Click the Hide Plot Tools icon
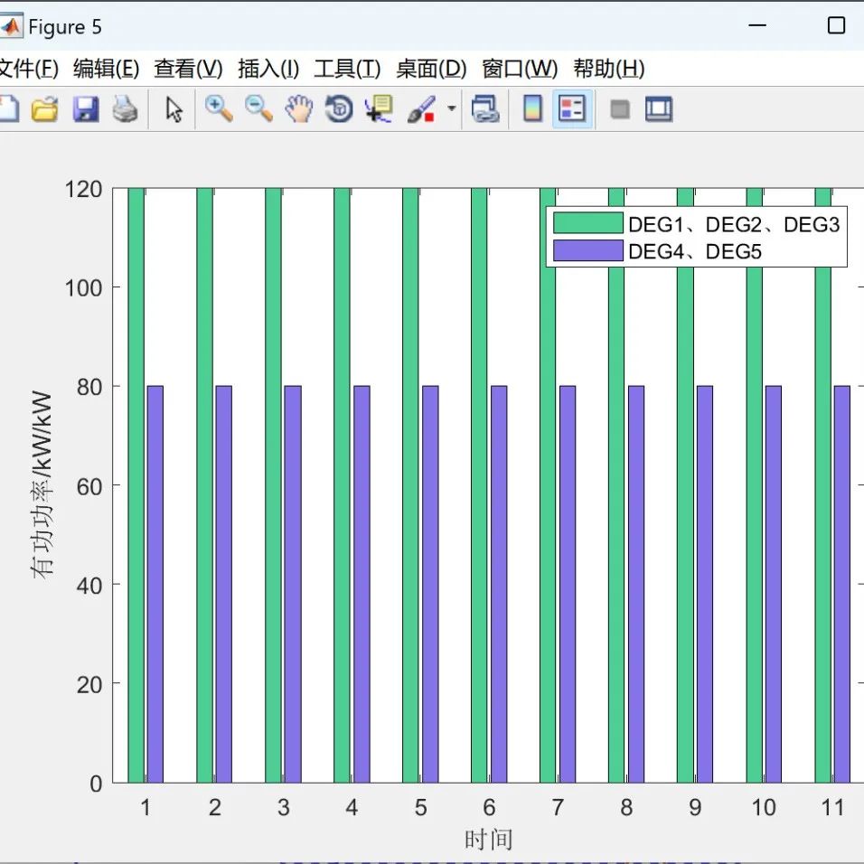The image size is (864, 864). point(620,109)
